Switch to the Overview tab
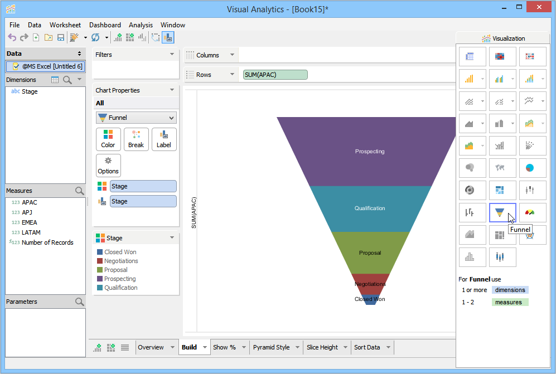556x374 pixels. (151, 347)
